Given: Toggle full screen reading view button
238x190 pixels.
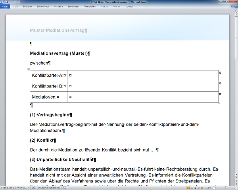Looking at the screenshot, I should [x=192, y=187].
